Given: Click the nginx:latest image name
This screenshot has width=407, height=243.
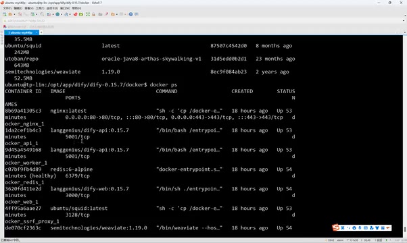Looking at the screenshot, I should coord(68,111).
